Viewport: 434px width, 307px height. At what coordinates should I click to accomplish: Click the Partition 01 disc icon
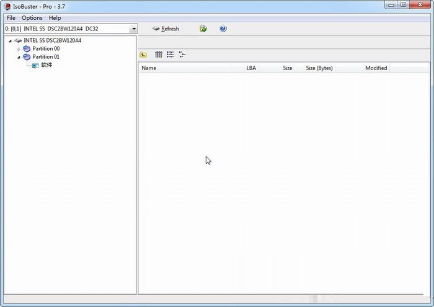27,56
